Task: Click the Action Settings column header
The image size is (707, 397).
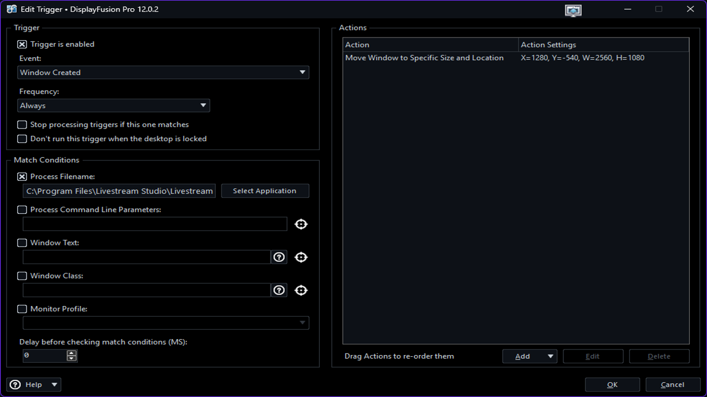Action: 604,45
